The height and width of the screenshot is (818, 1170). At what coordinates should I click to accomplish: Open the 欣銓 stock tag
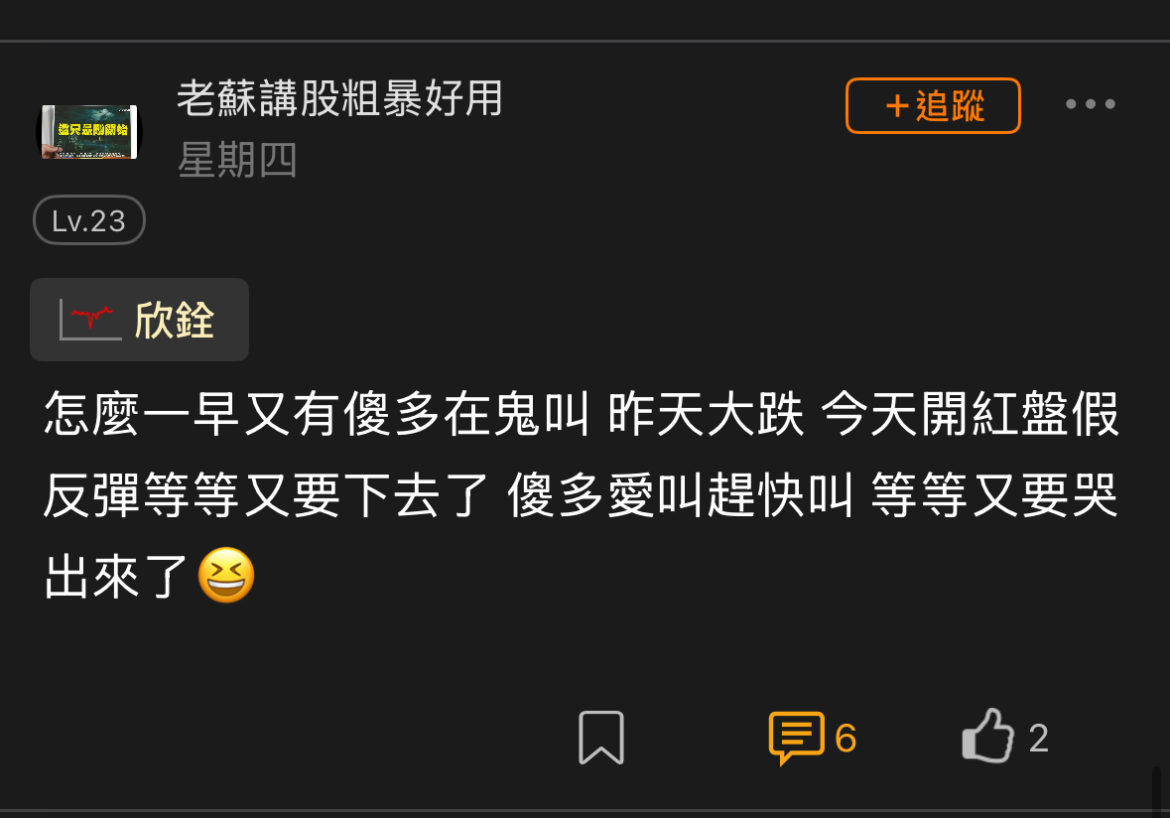click(140, 320)
